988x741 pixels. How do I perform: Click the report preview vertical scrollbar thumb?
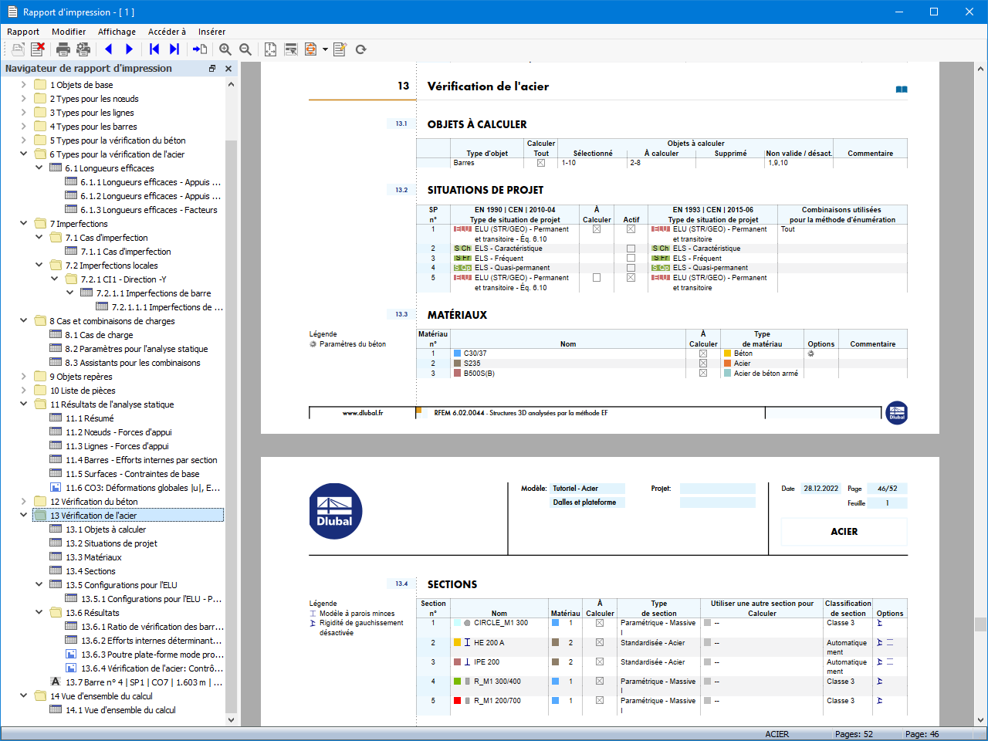pyautogui.click(x=980, y=624)
